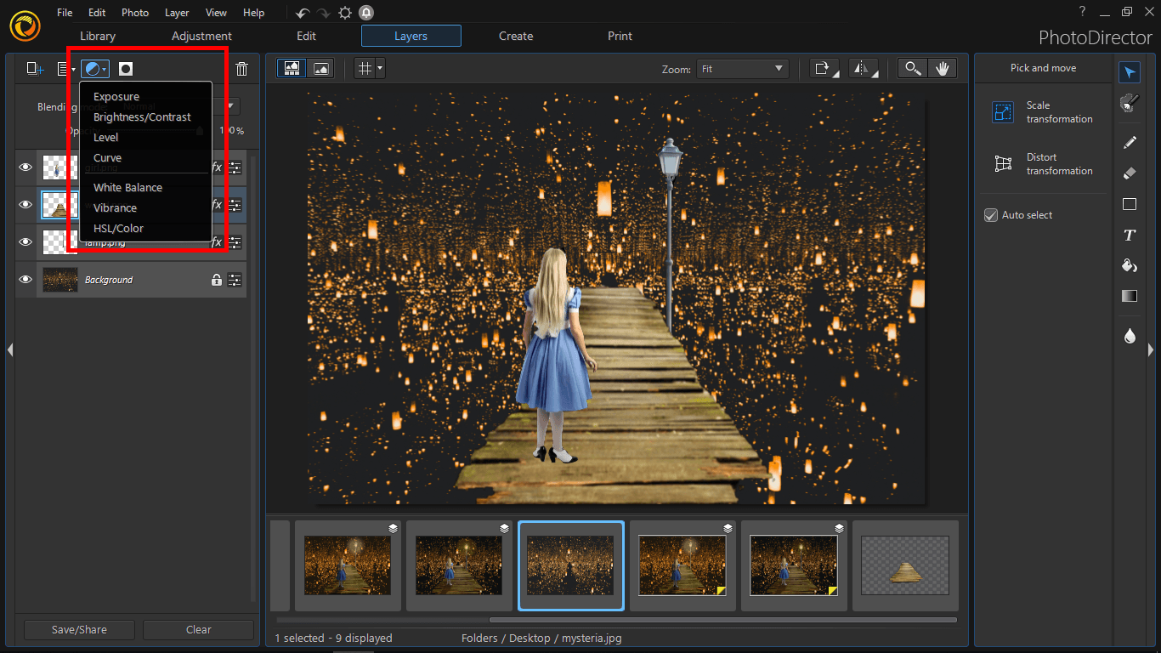Click the layer mask icon
1161x653 pixels.
[126, 69]
